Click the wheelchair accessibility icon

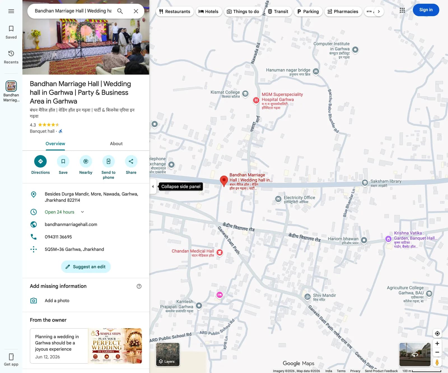pyautogui.click(x=60, y=131)
